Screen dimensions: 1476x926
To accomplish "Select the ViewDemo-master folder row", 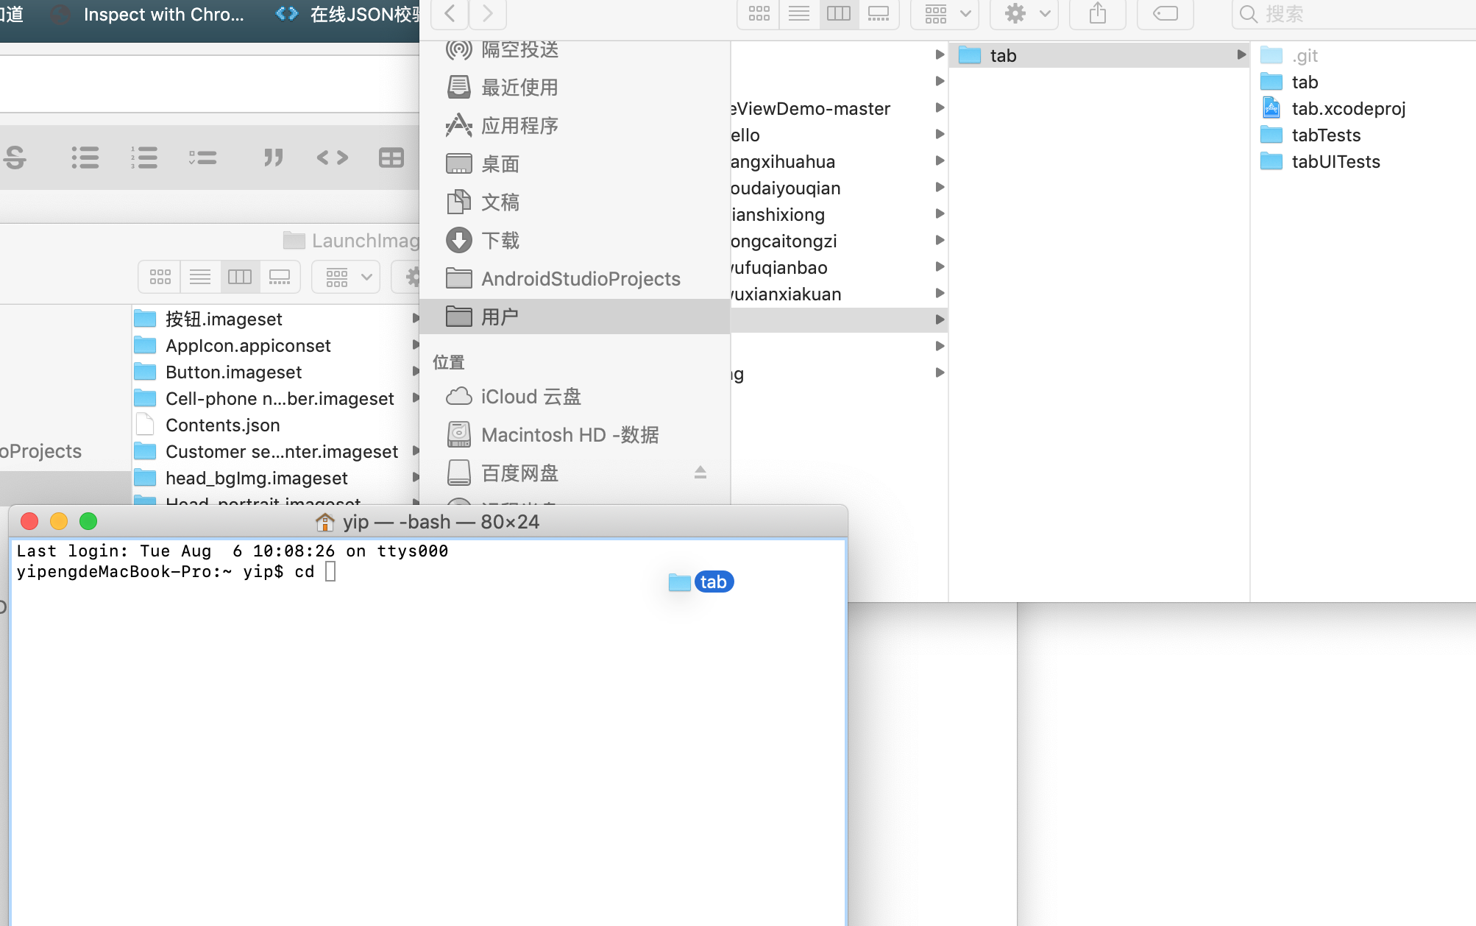I will [x=839, y=108].
